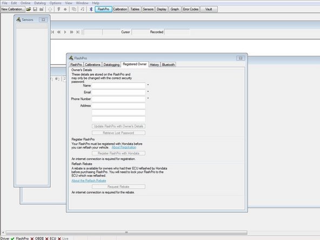This screenshot has width=320, height=240.
Task: Open the Calibration window from the toolbar
Action: tap(120, 9)
